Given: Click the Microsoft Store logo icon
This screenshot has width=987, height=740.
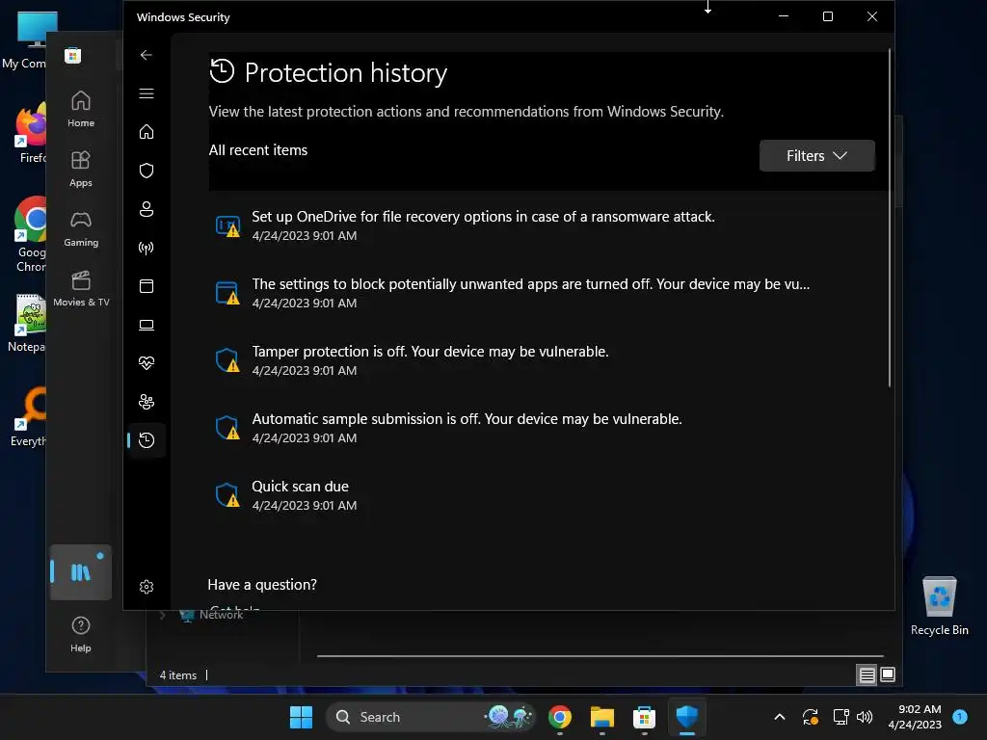Looking at the screenshot, I should 72,55.
